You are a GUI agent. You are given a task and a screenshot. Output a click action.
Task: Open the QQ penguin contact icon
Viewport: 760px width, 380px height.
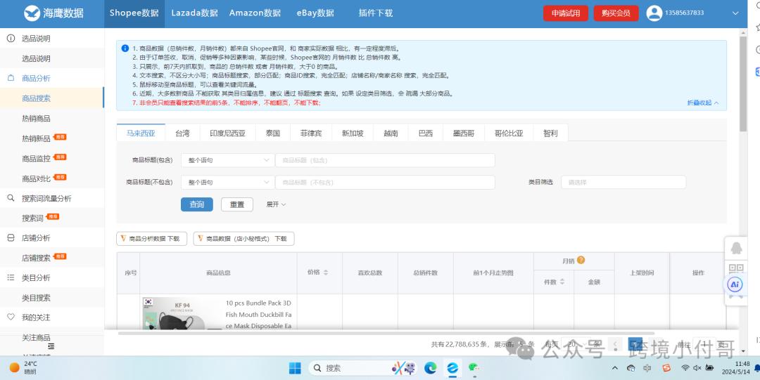pyautogui.click(x=735, y=249)
